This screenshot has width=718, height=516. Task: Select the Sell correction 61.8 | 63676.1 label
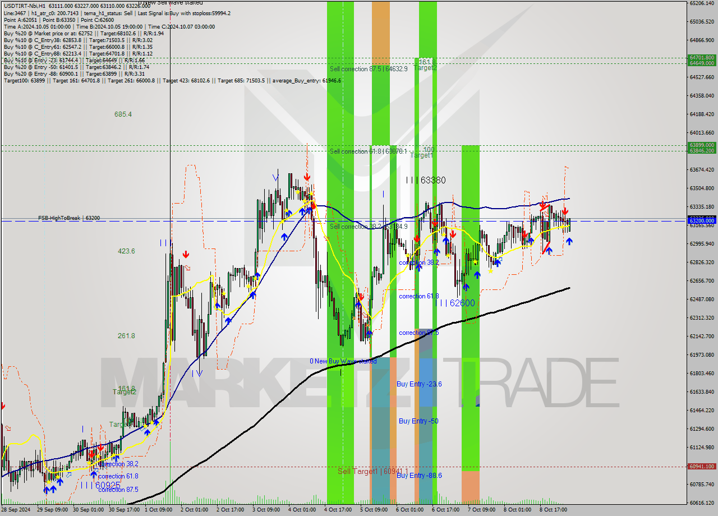[369, 151]
